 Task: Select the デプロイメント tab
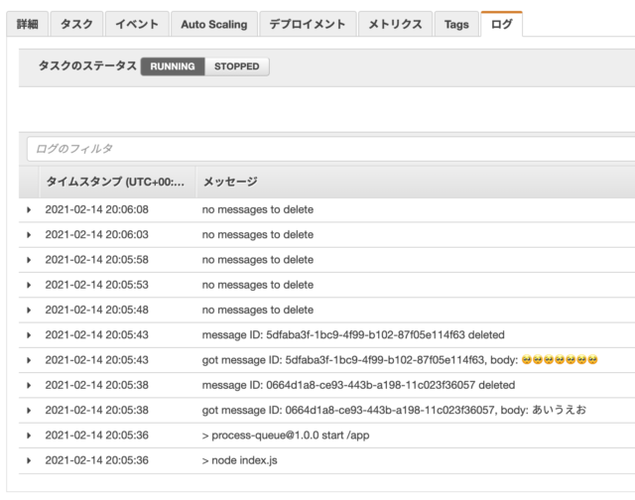point(308,24)
